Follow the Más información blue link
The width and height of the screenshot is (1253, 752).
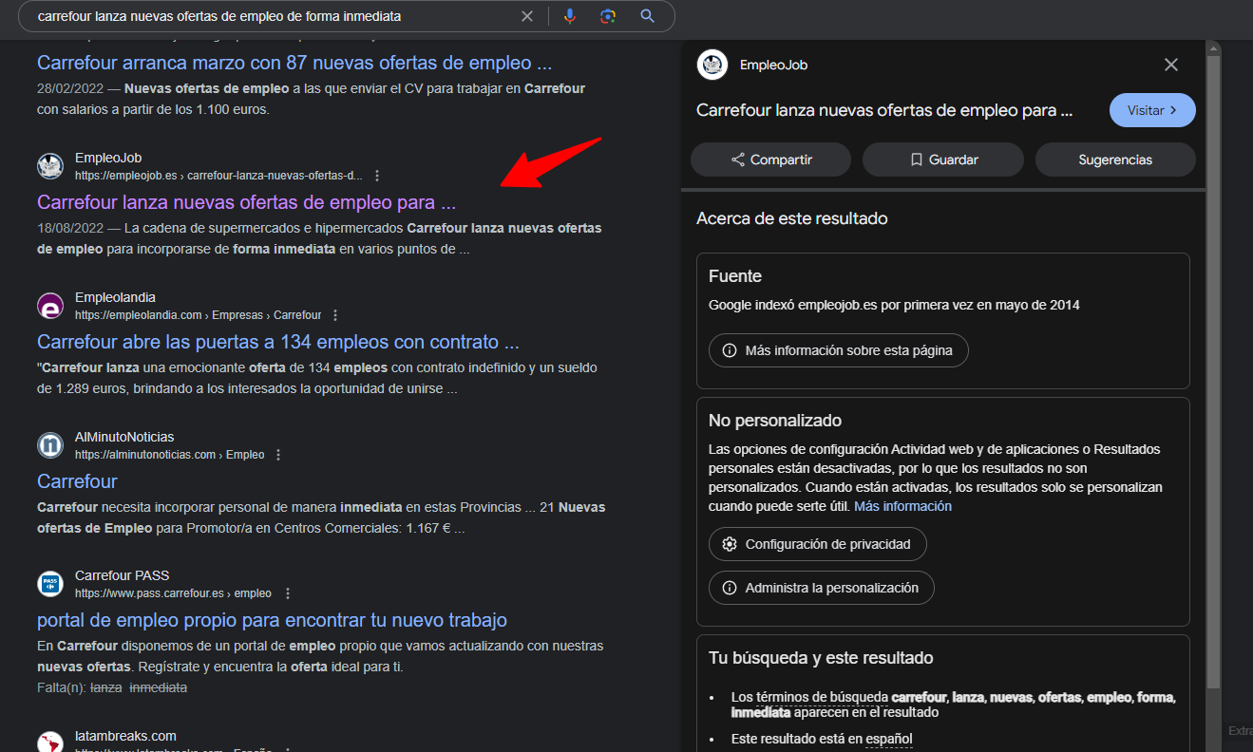pyautogui.click(x=902, y=506)
